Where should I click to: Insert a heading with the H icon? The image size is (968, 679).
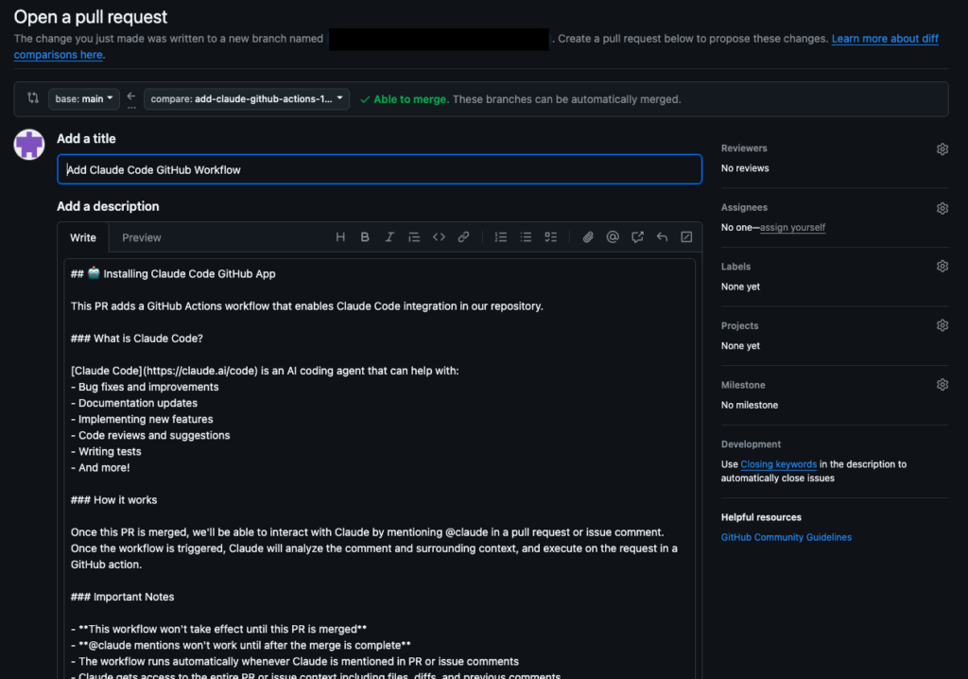tap(340, 237)
